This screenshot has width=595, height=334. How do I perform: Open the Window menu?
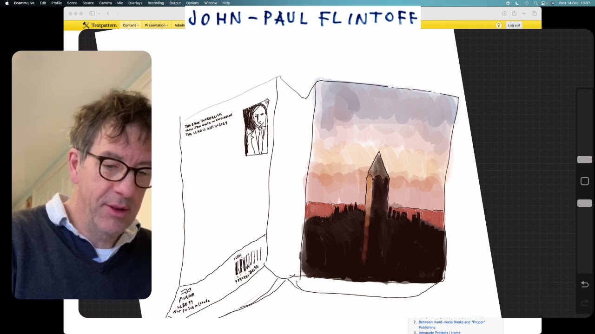pos(211,3)
